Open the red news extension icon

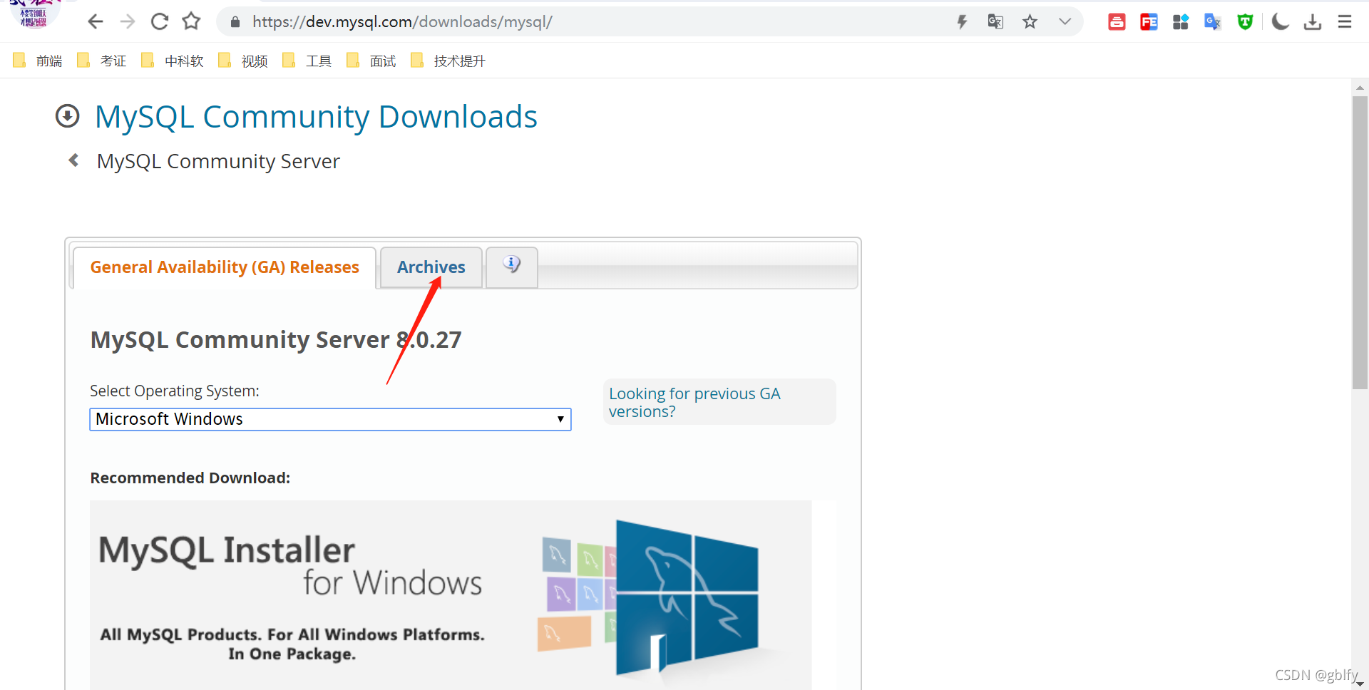(x=1117, y=22)
